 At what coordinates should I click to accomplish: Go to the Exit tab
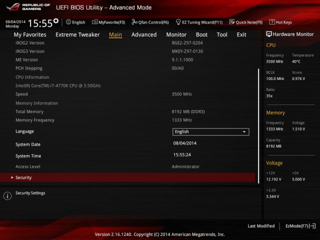(241, 34)
